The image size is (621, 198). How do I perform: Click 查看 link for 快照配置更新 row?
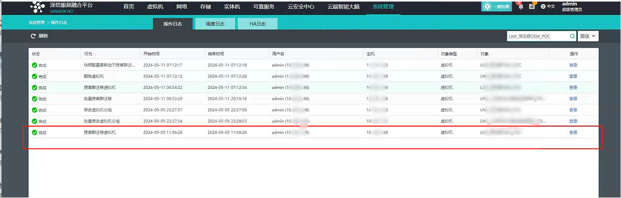click(573, 65)
